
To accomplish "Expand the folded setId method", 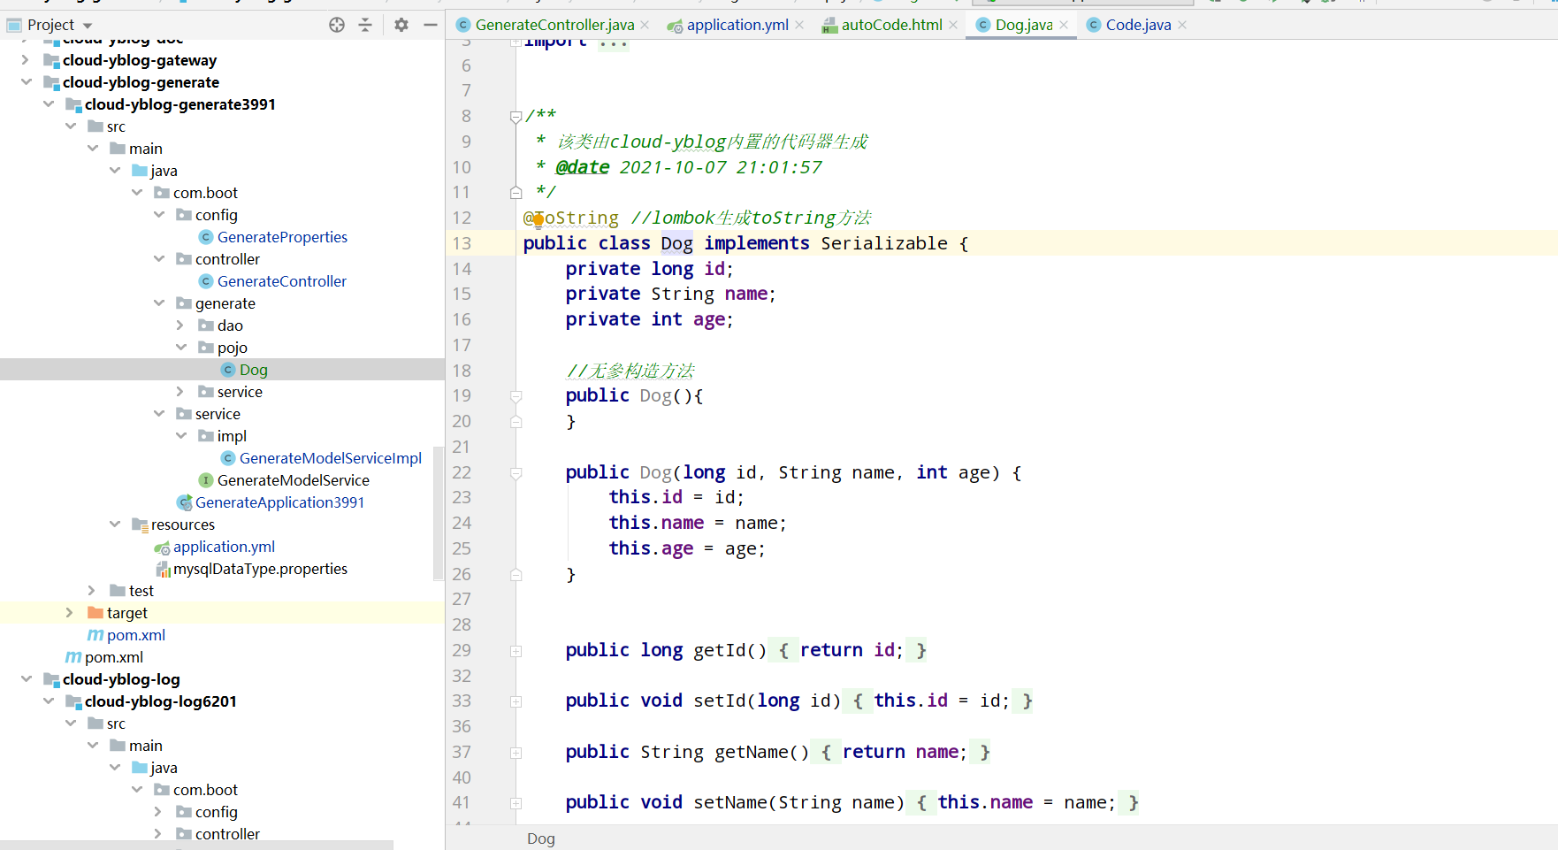I will pyautogui.click(x=516, y=701).
